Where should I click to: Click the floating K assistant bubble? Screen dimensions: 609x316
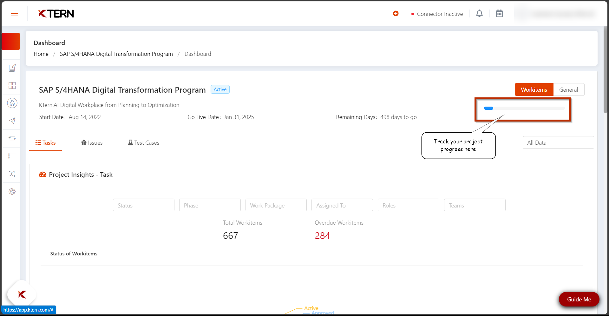(x=22, y=294)
